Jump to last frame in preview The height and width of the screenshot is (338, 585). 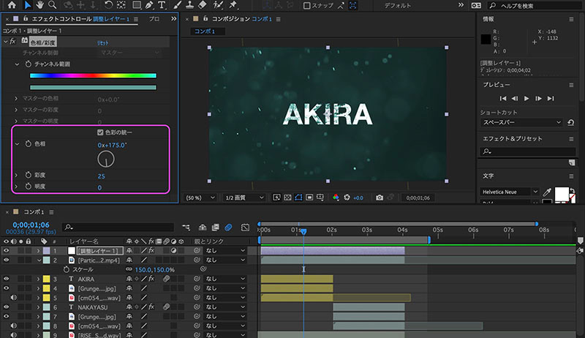tap(551, 99)
